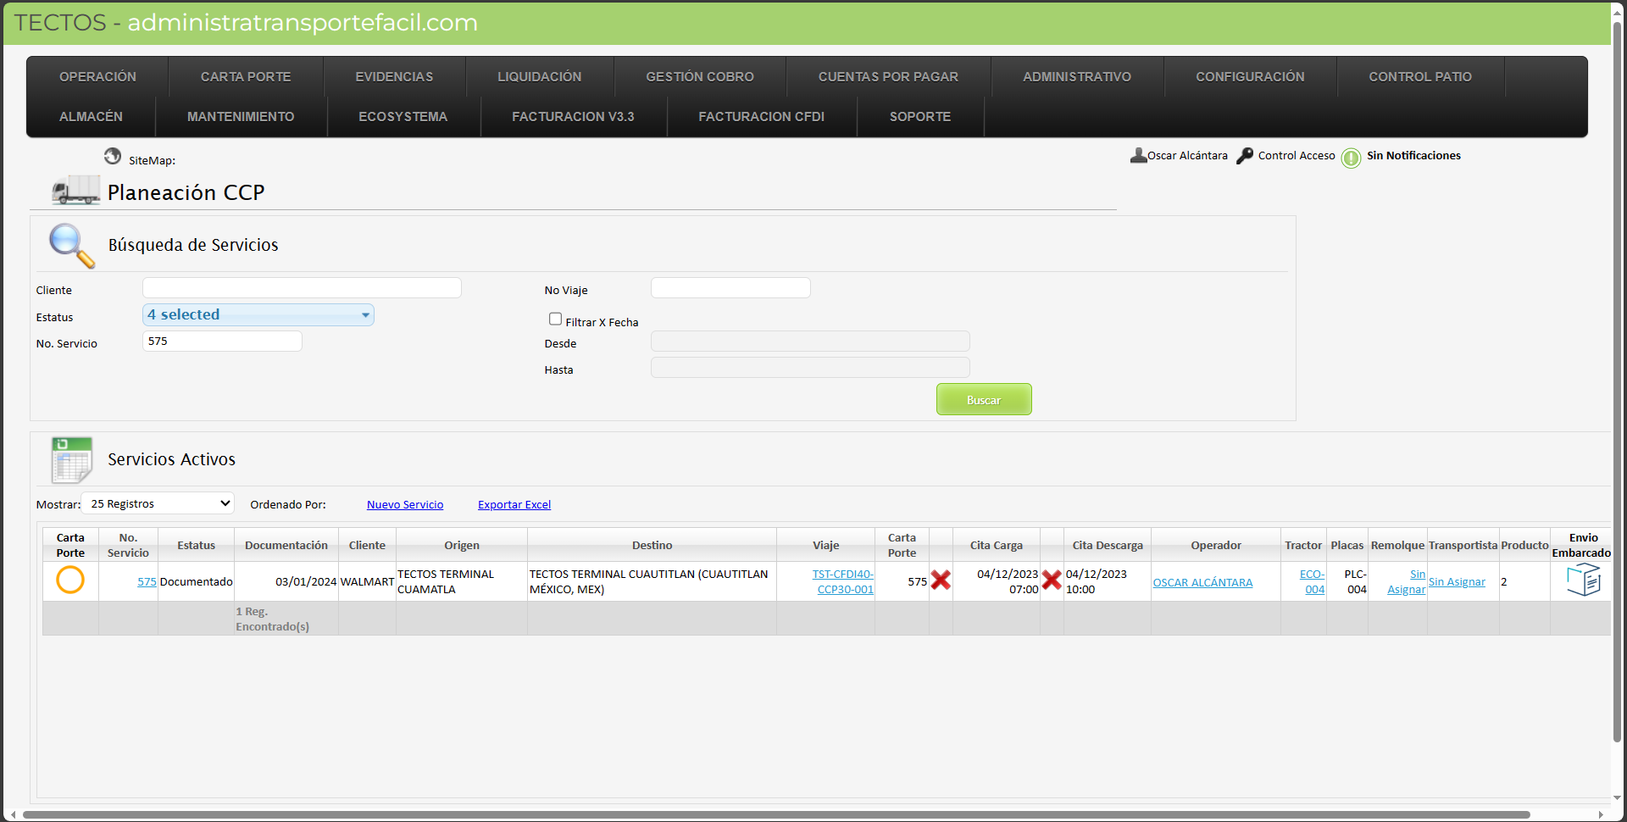Focus the No. Servicio input field
Image resolution: width=1627 pixels, height=822 pixels.
tap(222, 342)
